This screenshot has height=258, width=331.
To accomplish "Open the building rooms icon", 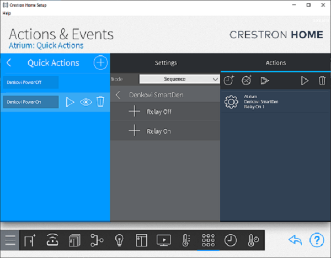I will pos(74,240).
